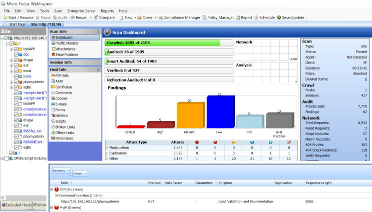Click the Start / Resume scan button
Image resolution: width=372 pixels, height=212 pixels.
pos(18,17)
